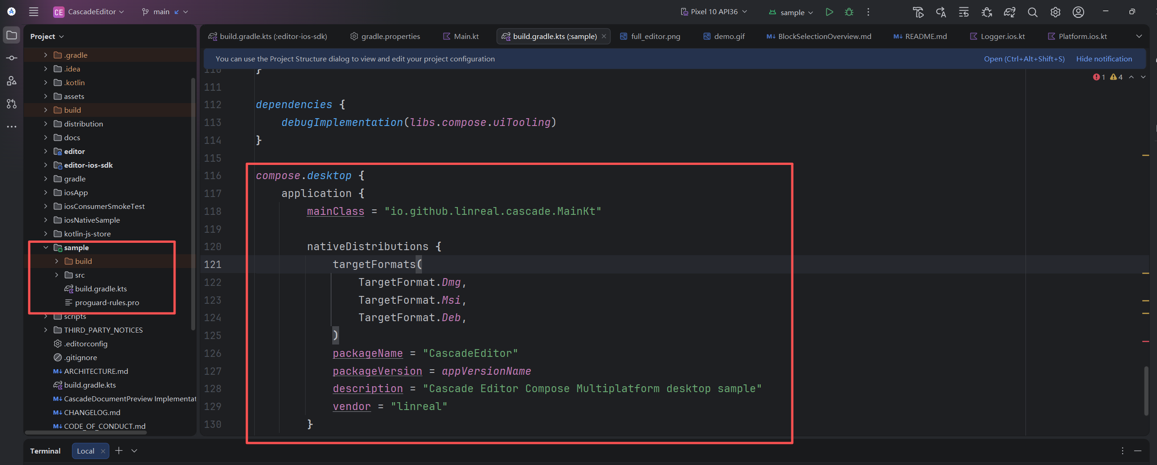The height and width of the screenshot is (465, 1157).
Task: Select the .editorconfig file
Action: pyautogui.click(x=86, y=344)
